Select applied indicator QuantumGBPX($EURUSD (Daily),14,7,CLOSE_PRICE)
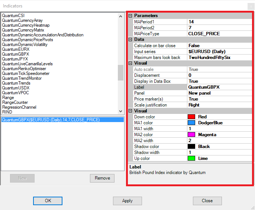 [62, 120]
